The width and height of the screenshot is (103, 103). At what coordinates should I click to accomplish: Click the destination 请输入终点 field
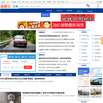(x=19, y=67)
